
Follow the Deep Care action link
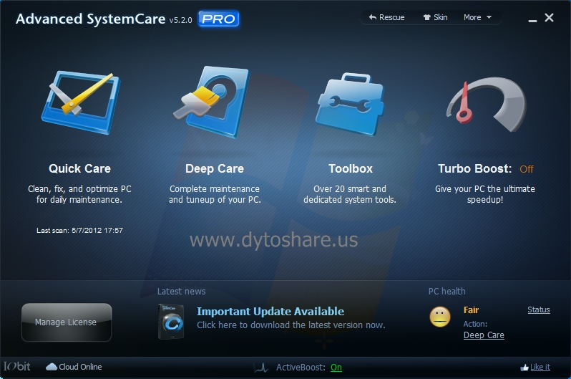(484, 335)
